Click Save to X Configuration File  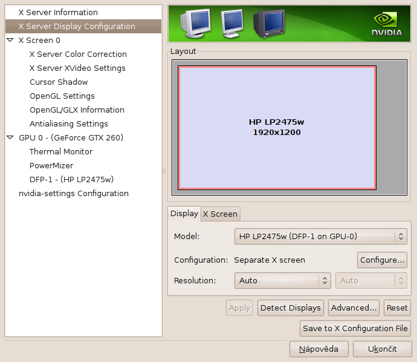tap(355, 328)
